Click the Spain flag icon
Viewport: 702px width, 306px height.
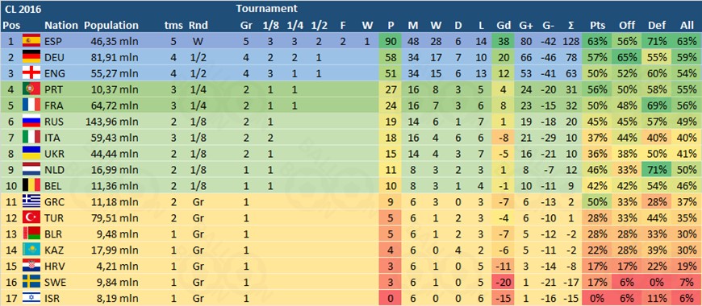click(x=31, y=42)
